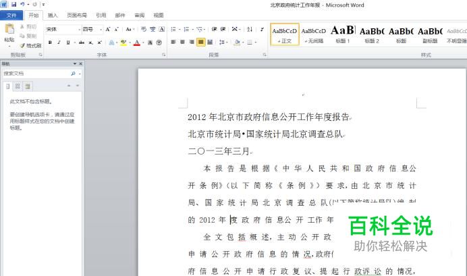
Task: Toggle Subscript formatting
Action: tap(90, 43)
